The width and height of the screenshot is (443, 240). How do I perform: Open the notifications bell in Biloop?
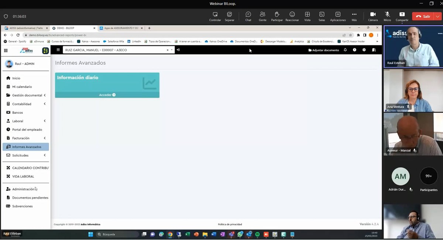[x=345, y=50]
